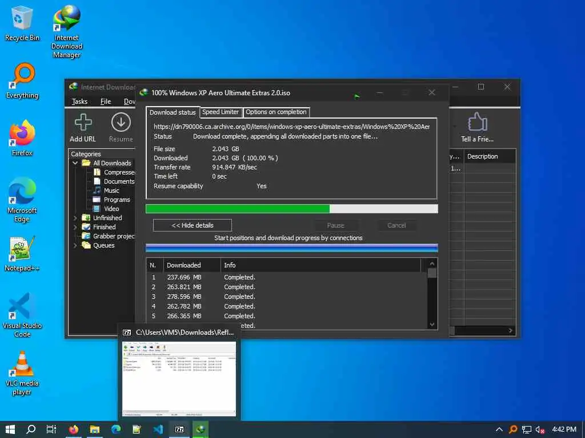Click the Edge taskbar icon
The height and width of the screenshot is (438, 585).
[116, 429]
